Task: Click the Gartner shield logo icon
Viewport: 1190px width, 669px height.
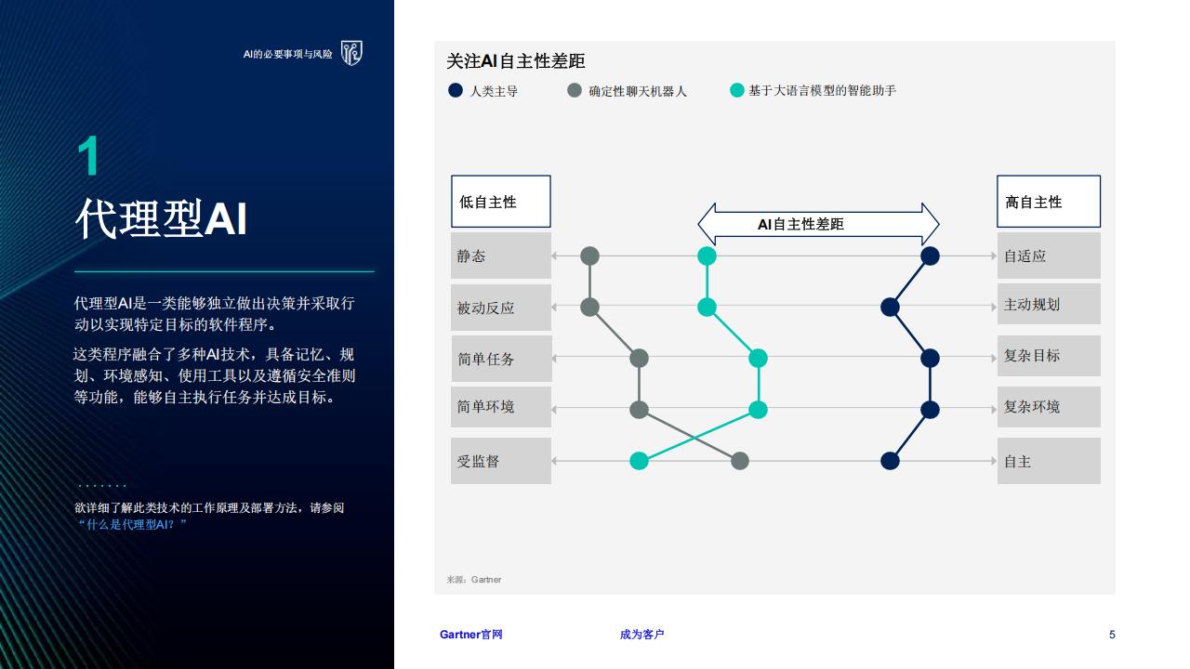Action: [x=350, y=54]
